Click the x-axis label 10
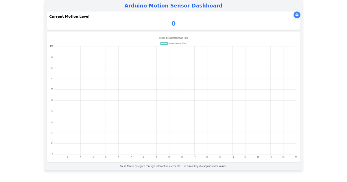Viewport: 347px width, 182px height. pos(169,157)
